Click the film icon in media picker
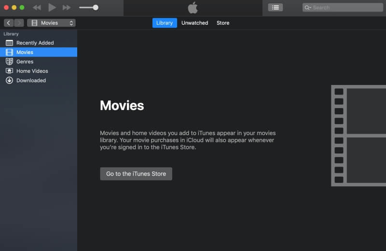The image size is (386, 251). click(x=34, y=23)
